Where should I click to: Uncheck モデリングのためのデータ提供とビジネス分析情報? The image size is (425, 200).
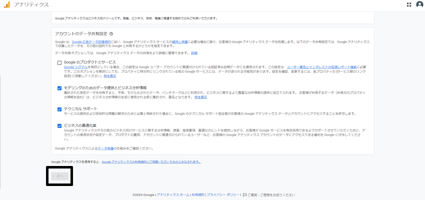59,87
